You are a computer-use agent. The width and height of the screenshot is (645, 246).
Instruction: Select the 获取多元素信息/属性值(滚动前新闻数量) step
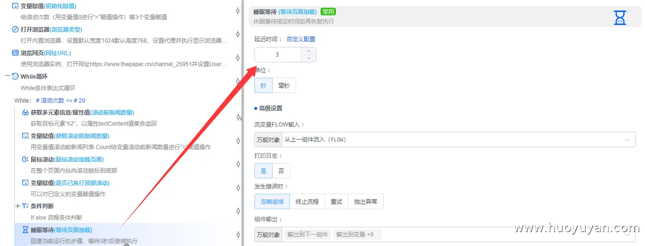[x=83, y=112]
